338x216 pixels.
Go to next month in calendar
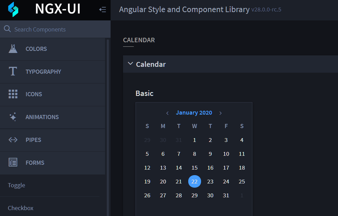pyautogui.click(x=220, y=113)
